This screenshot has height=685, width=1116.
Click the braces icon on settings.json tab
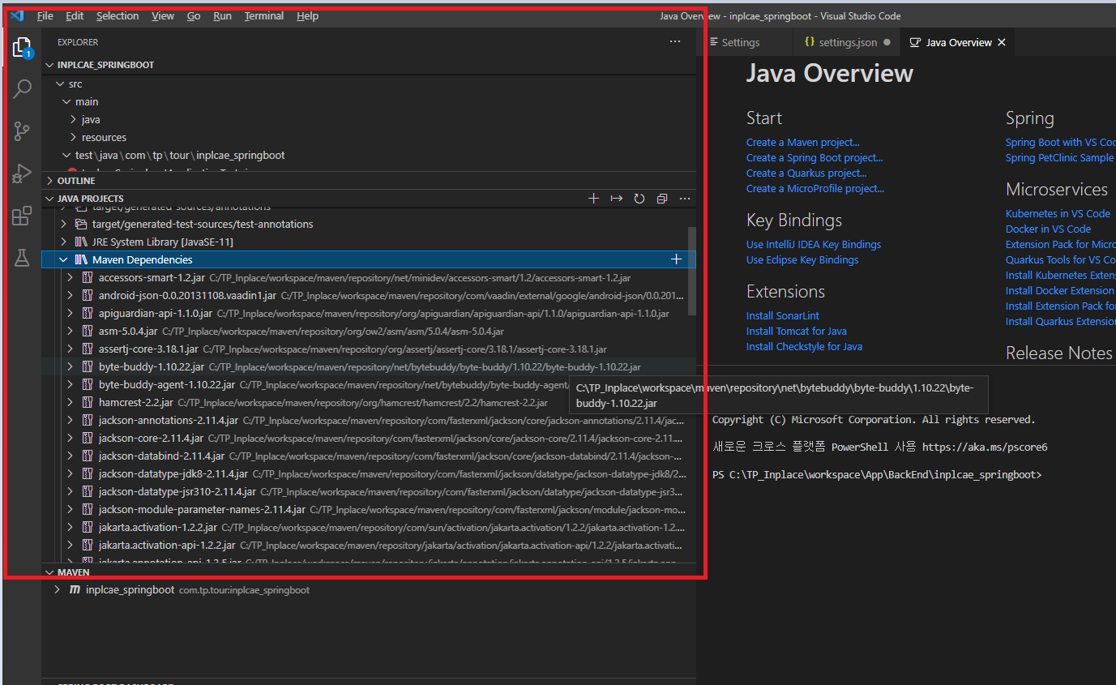pos(809,42)
